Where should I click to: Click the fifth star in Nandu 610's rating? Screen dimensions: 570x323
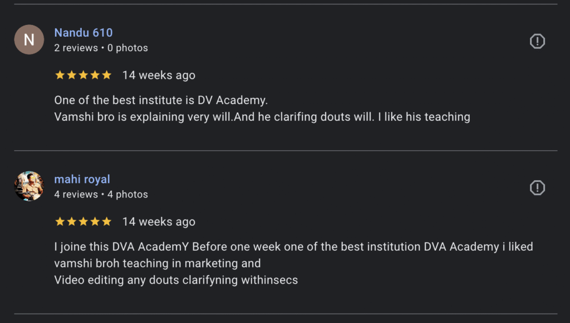106,75
